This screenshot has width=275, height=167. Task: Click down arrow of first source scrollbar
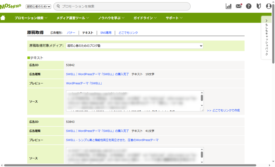(x=202, y=105)
